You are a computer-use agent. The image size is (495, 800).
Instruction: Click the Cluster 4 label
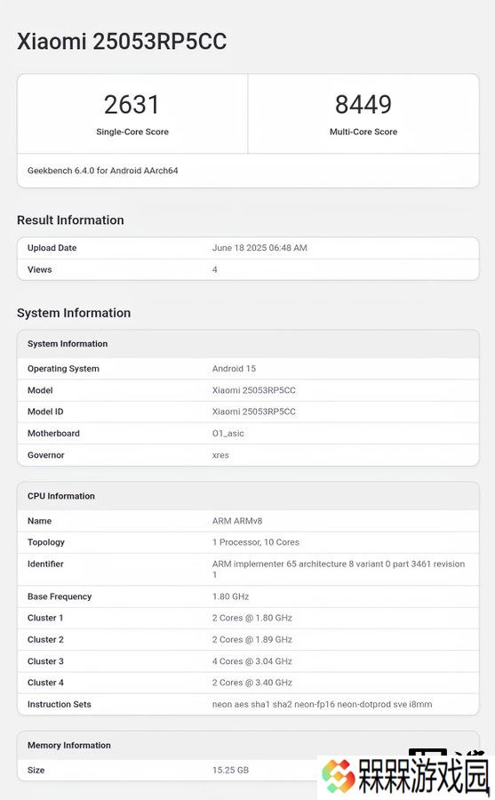(45, 683)
